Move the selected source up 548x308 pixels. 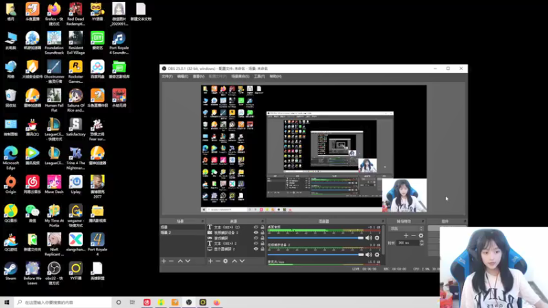[x=234, y=261]
